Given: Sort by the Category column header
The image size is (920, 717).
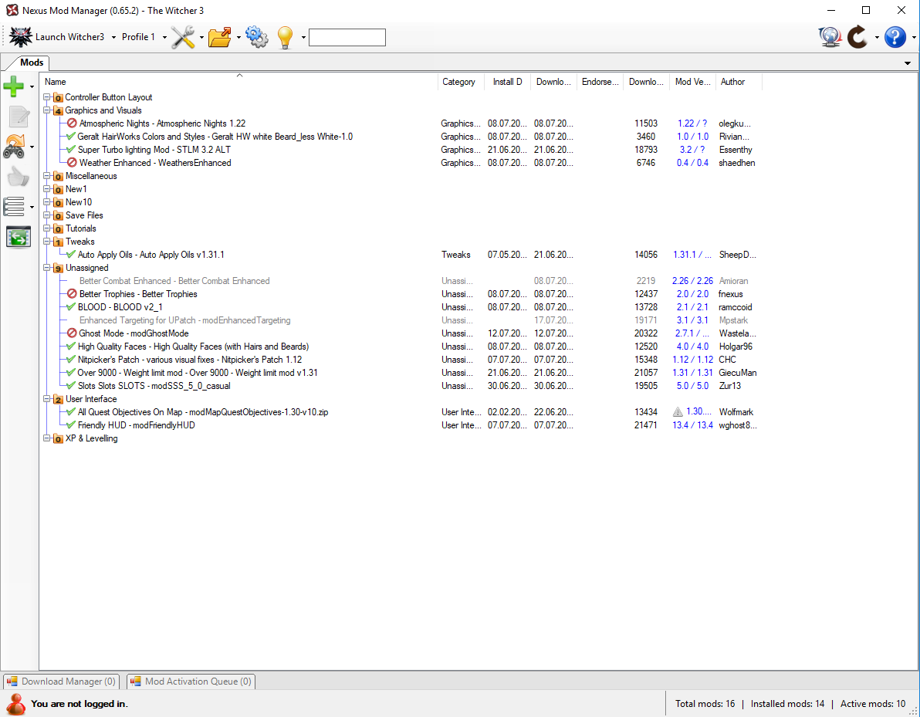Looking at the screenshot, I should coord(462,82).
